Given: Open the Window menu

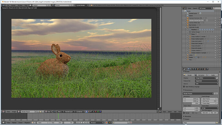Looking at the screenshot, I should tap(20, 5).
